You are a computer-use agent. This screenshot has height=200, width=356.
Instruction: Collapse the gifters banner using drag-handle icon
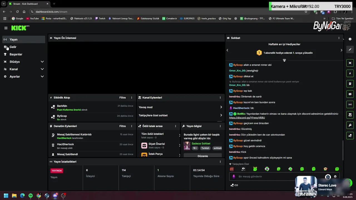pyautogui.click(x=284, y=60)
